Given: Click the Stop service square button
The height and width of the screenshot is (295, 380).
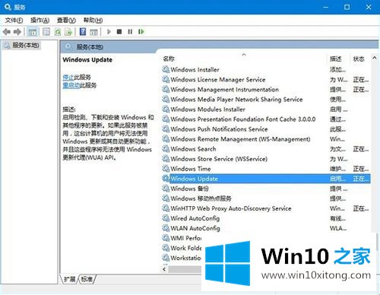Looking at the screenshot, I should [119, 32].
